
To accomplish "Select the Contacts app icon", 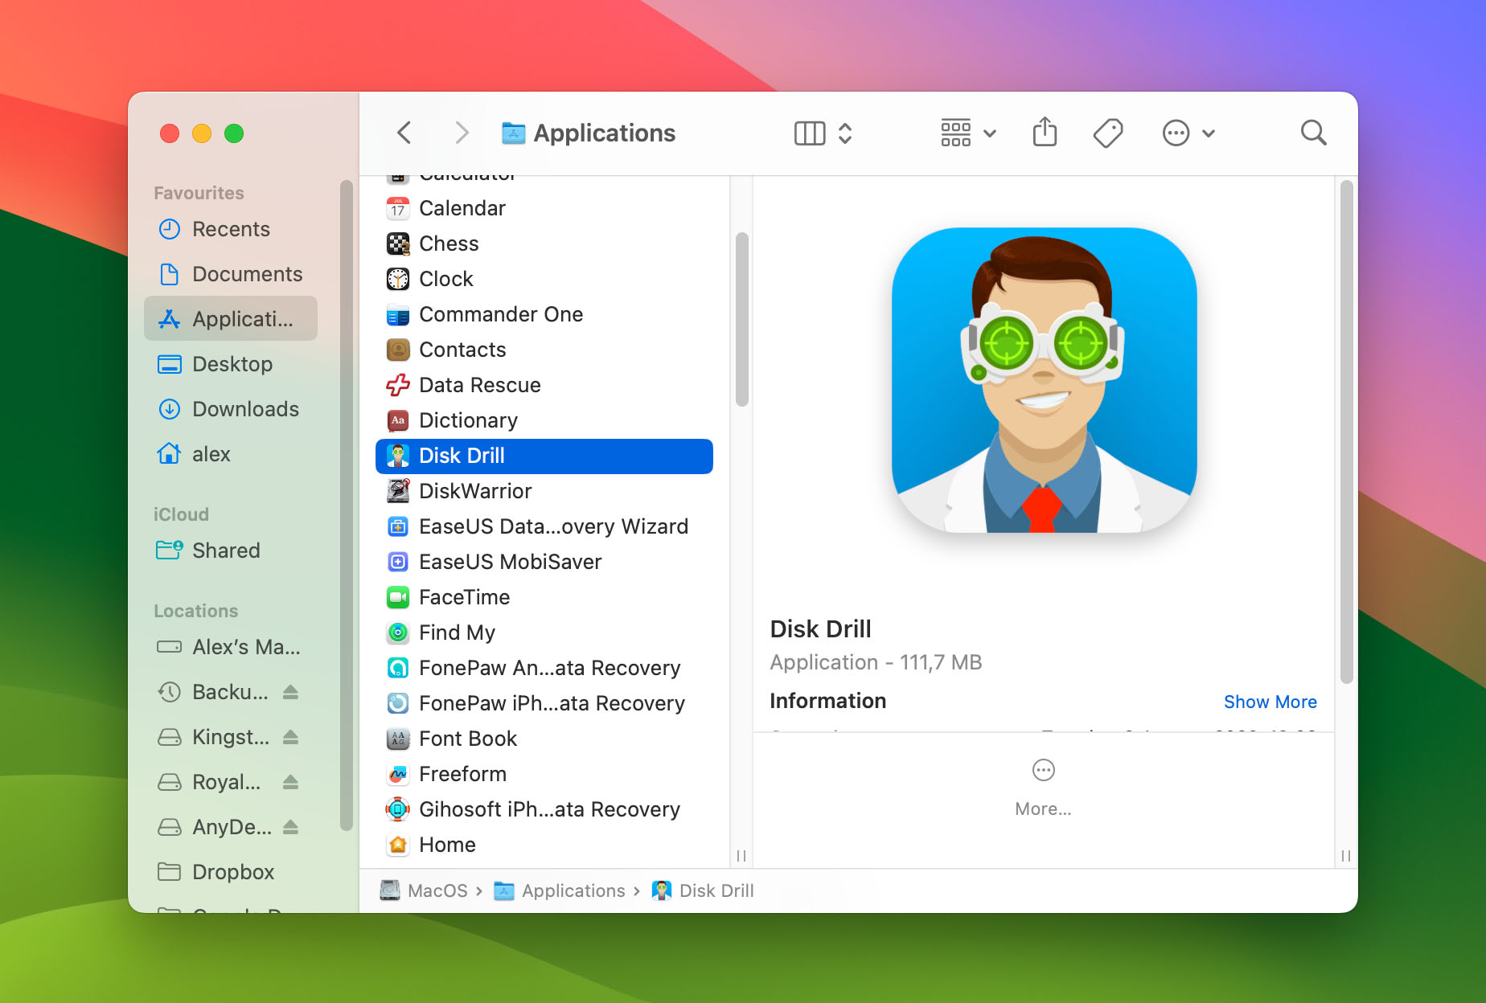I will click(398, 350).
